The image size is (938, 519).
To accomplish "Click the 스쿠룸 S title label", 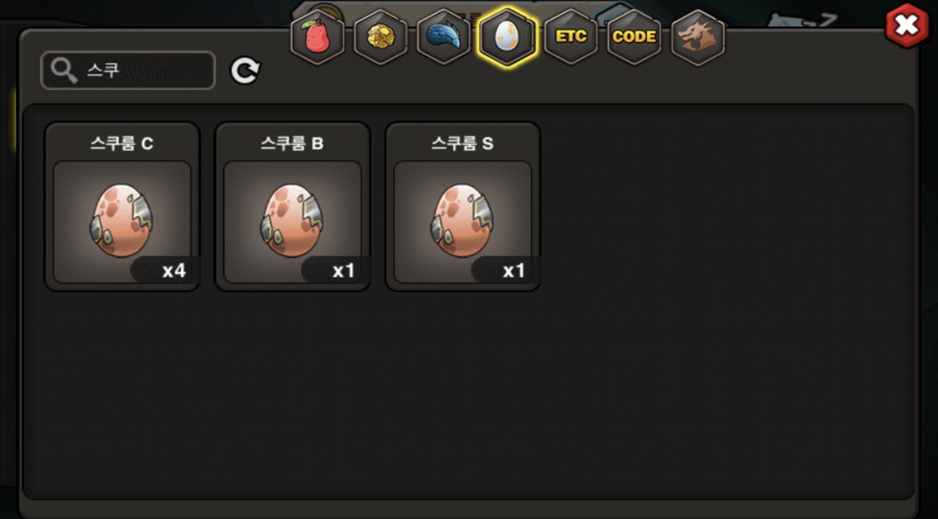I will point(463,144).
